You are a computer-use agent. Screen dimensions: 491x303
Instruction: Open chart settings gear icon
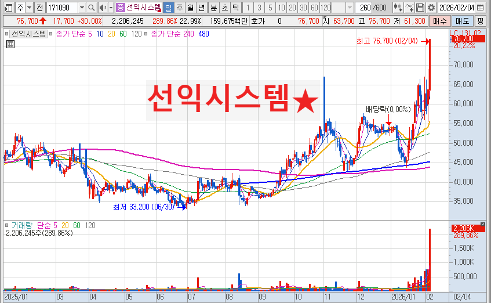coord(431,8)
